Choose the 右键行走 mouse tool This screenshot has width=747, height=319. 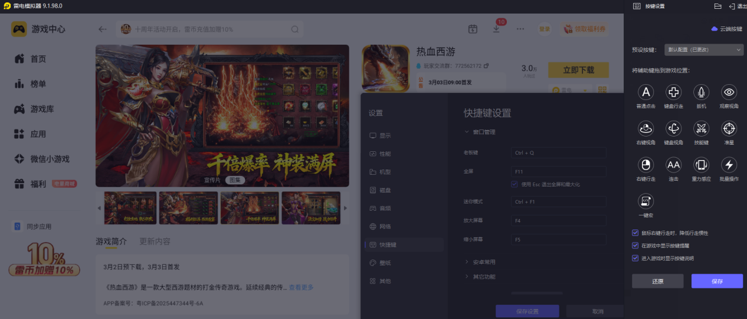tap(646, 165)
